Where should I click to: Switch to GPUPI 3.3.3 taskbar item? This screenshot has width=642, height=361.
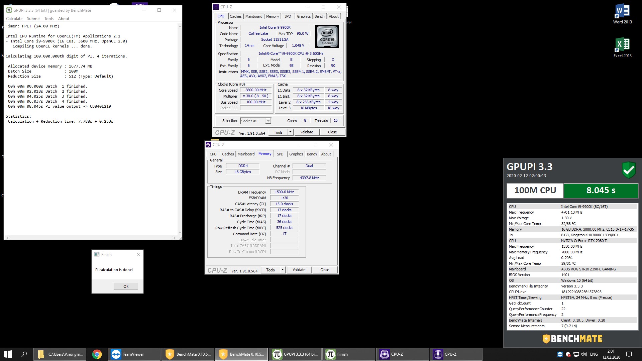295,354
